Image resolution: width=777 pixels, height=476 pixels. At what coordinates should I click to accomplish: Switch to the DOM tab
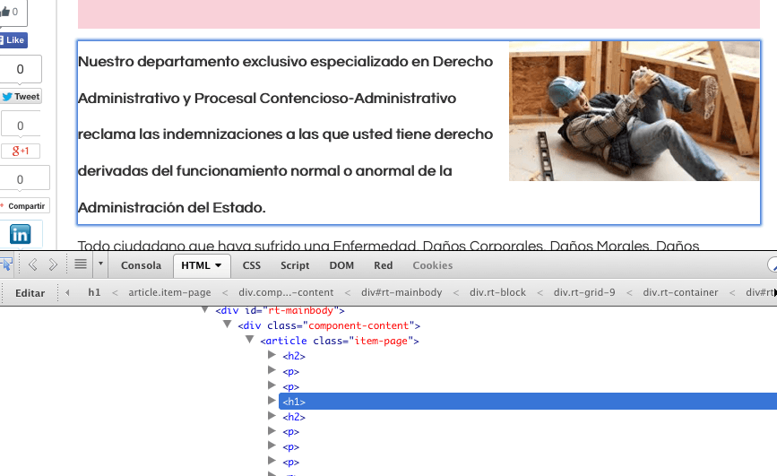(342, 265)
